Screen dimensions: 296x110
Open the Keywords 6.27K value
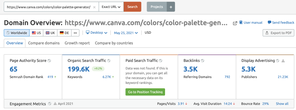point(107,77)
